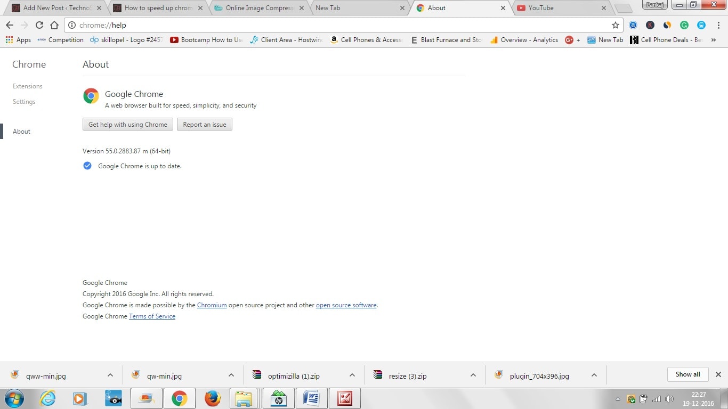Open the blue bus extension icon
Image resolution: width=728 pixels, height=409 pixels.
pyautogui.click(x=701, y=25)
